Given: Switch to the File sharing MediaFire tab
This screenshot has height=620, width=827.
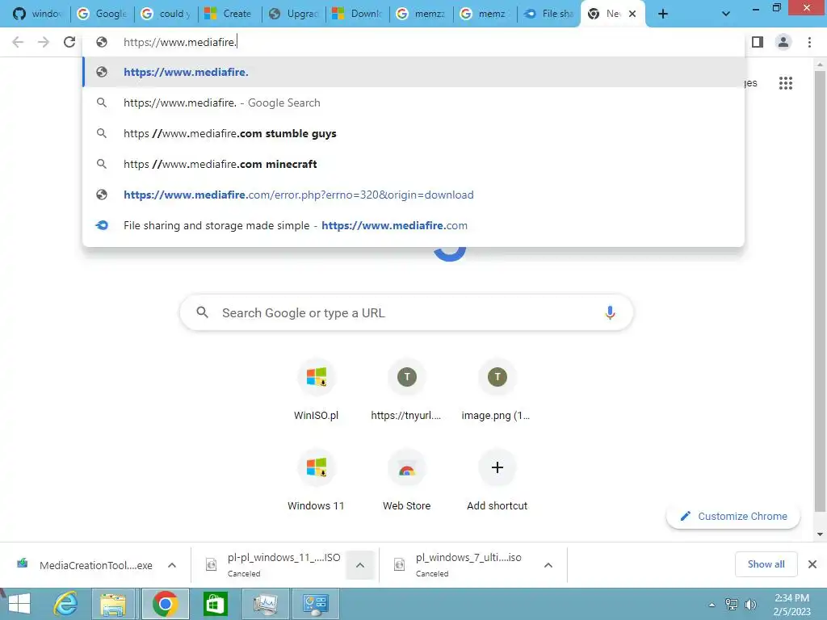Looking at the screenshot, I should click(x=549, y=14).
